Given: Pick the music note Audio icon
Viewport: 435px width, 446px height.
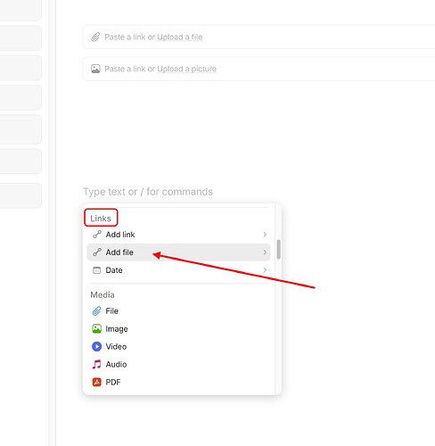Looking at the screenshot, I should coord(96,364).
